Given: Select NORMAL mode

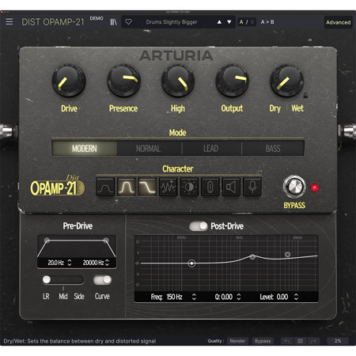Looking at the screenshot, I should 149,149.
